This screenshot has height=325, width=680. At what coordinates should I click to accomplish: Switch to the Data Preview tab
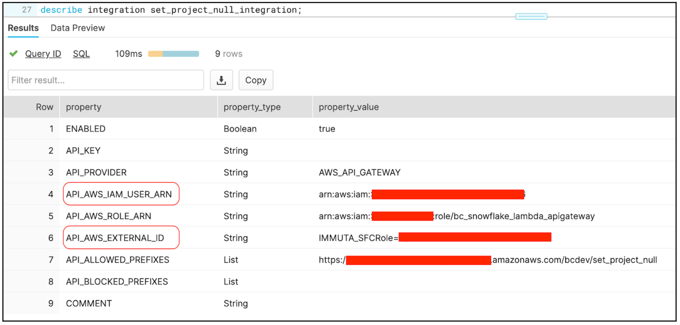(x=78, y=28)
